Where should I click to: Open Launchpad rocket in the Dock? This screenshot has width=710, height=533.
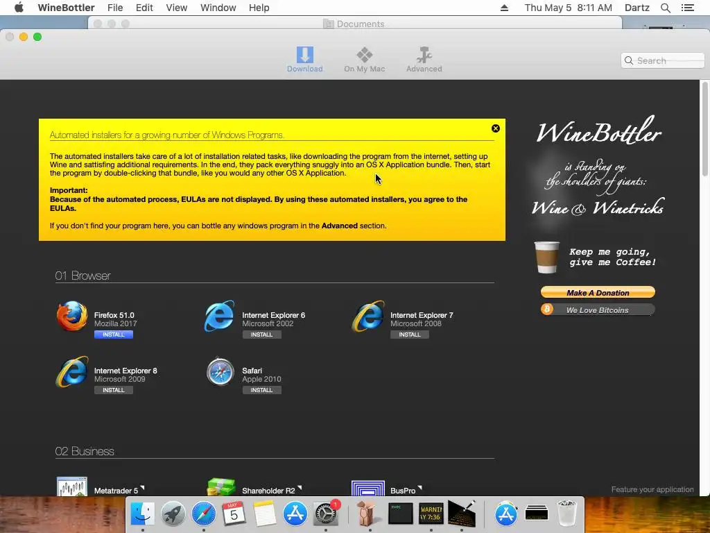pyautogui.click(x=173, y=514)
